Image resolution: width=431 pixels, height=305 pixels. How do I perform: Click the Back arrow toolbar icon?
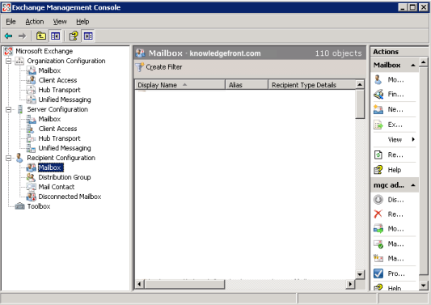[x=9, y=36]
